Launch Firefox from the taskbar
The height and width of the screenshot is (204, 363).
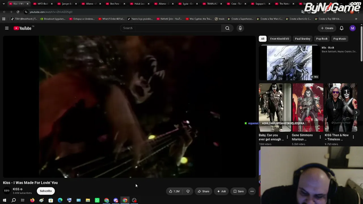32,200
